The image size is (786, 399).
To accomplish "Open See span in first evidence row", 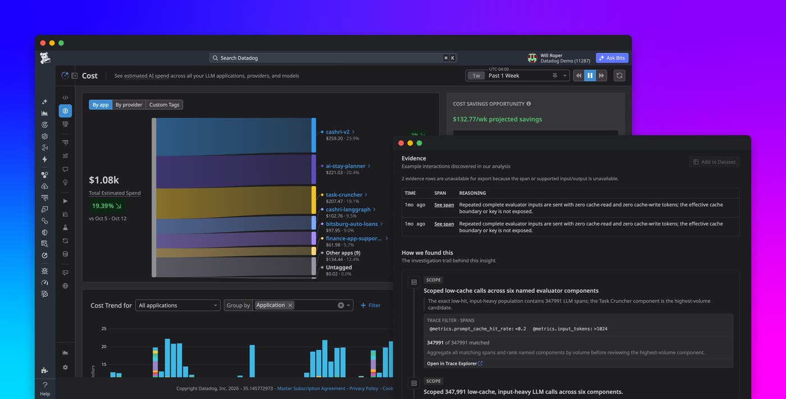I will pos(444,205).
